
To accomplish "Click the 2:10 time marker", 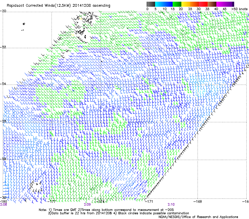I will point(171,205).
